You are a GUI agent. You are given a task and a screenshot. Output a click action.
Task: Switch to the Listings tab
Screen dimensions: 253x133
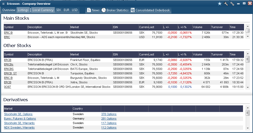23,10
